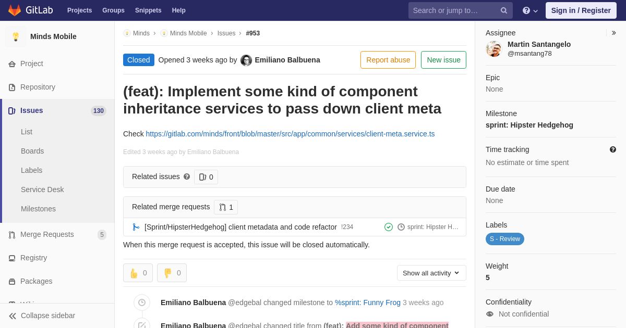Click the Issues sidebar icon
Image resolution: width=626 pixels, height=328 pixels.
click(12, 111)
